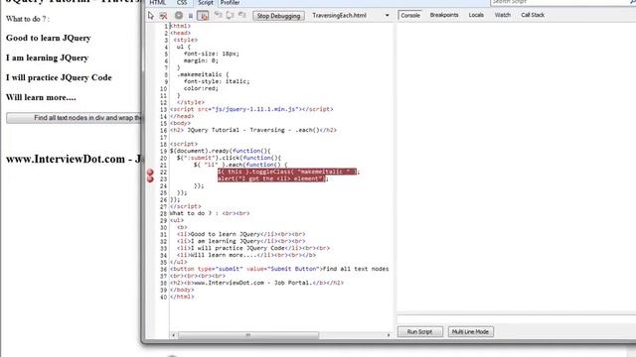The height and width of the screenshot is (357, 636).
Task: Click line number 1 in the gutter
Action: tap(166, 26)
